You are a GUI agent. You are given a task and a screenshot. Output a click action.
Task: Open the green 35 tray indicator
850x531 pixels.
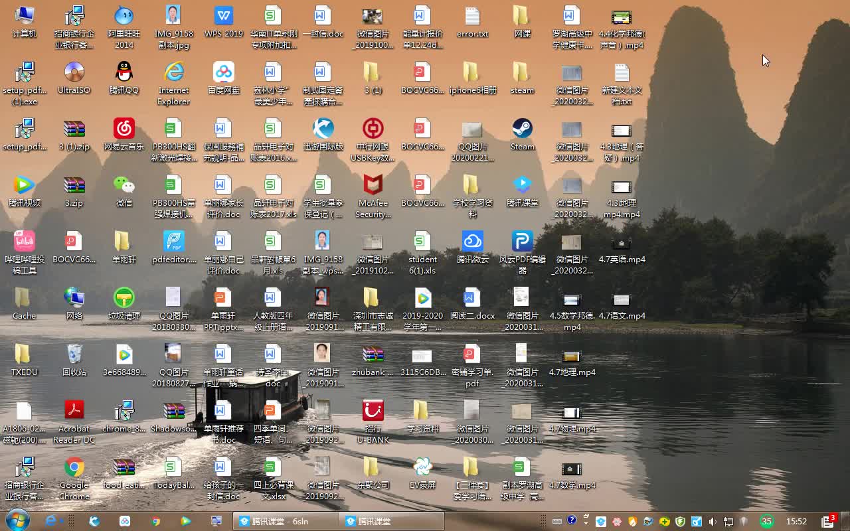766,521
